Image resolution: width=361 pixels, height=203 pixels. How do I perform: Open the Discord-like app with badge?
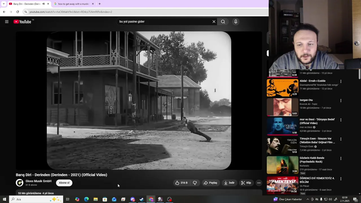coord(133,199)
